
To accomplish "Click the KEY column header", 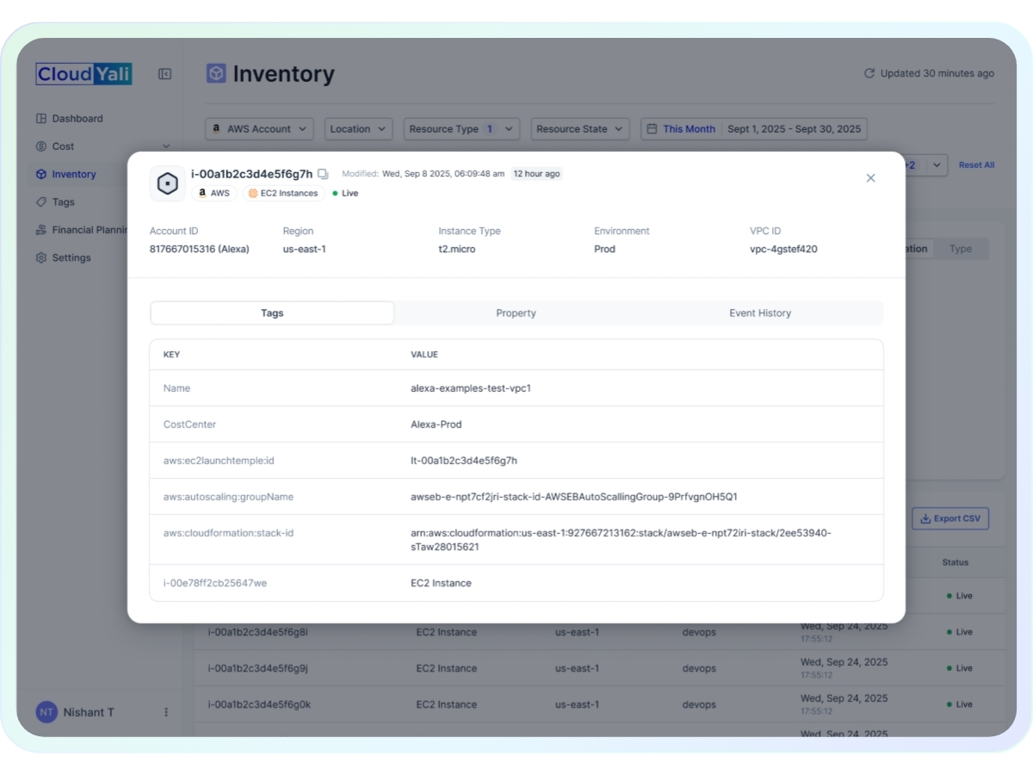I will click(171, 355).
